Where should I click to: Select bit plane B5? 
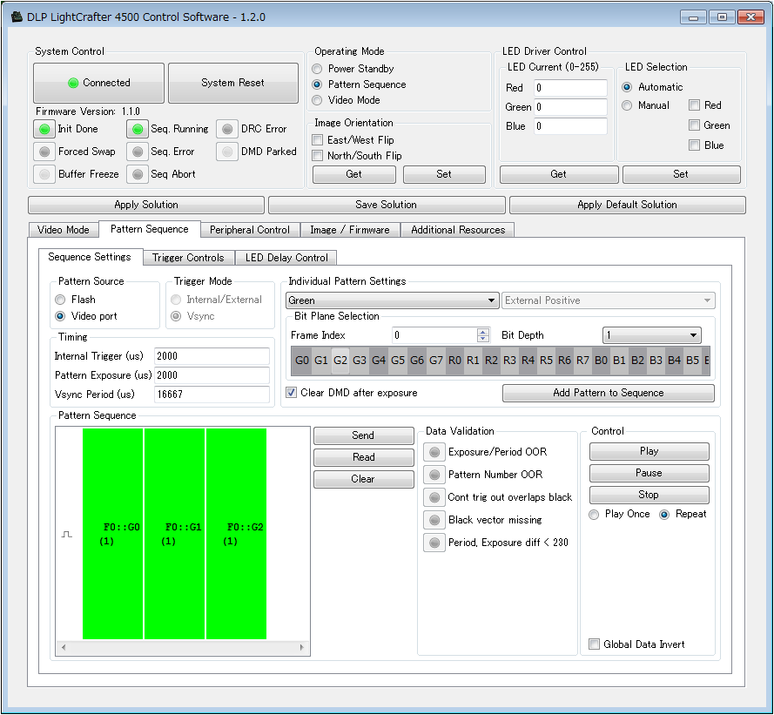(x=692, y=361)
